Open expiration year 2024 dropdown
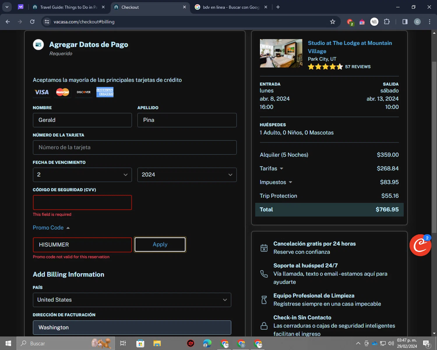 click(187, 175)
